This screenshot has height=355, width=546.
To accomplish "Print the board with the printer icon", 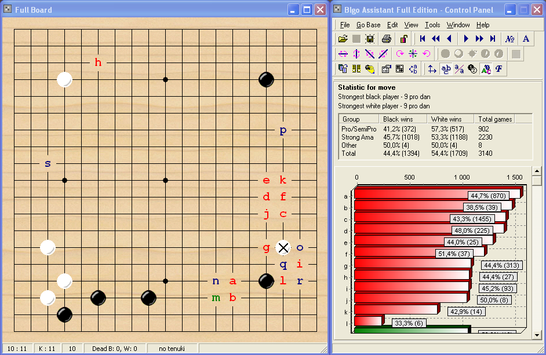I will [x=387, y=39].
